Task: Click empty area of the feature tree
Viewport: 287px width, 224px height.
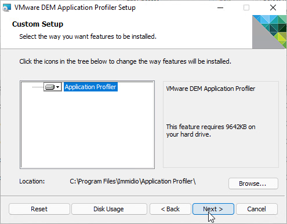Action: (88, 131)
